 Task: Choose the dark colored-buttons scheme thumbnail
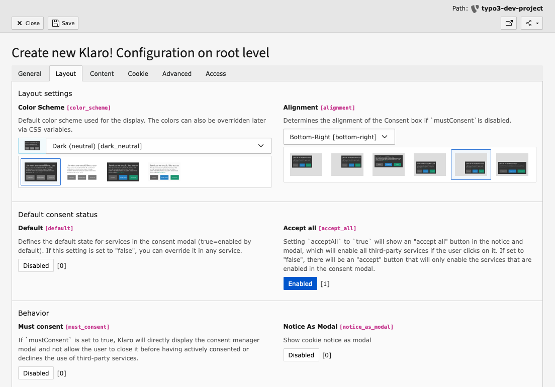pos(123,172)
